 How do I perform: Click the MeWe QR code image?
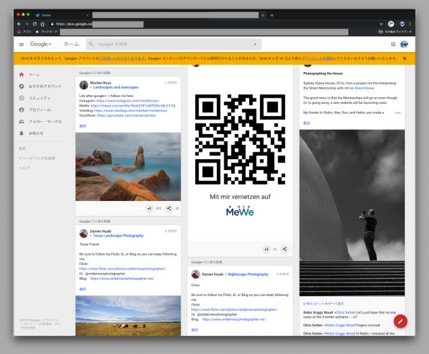[240, 139]
